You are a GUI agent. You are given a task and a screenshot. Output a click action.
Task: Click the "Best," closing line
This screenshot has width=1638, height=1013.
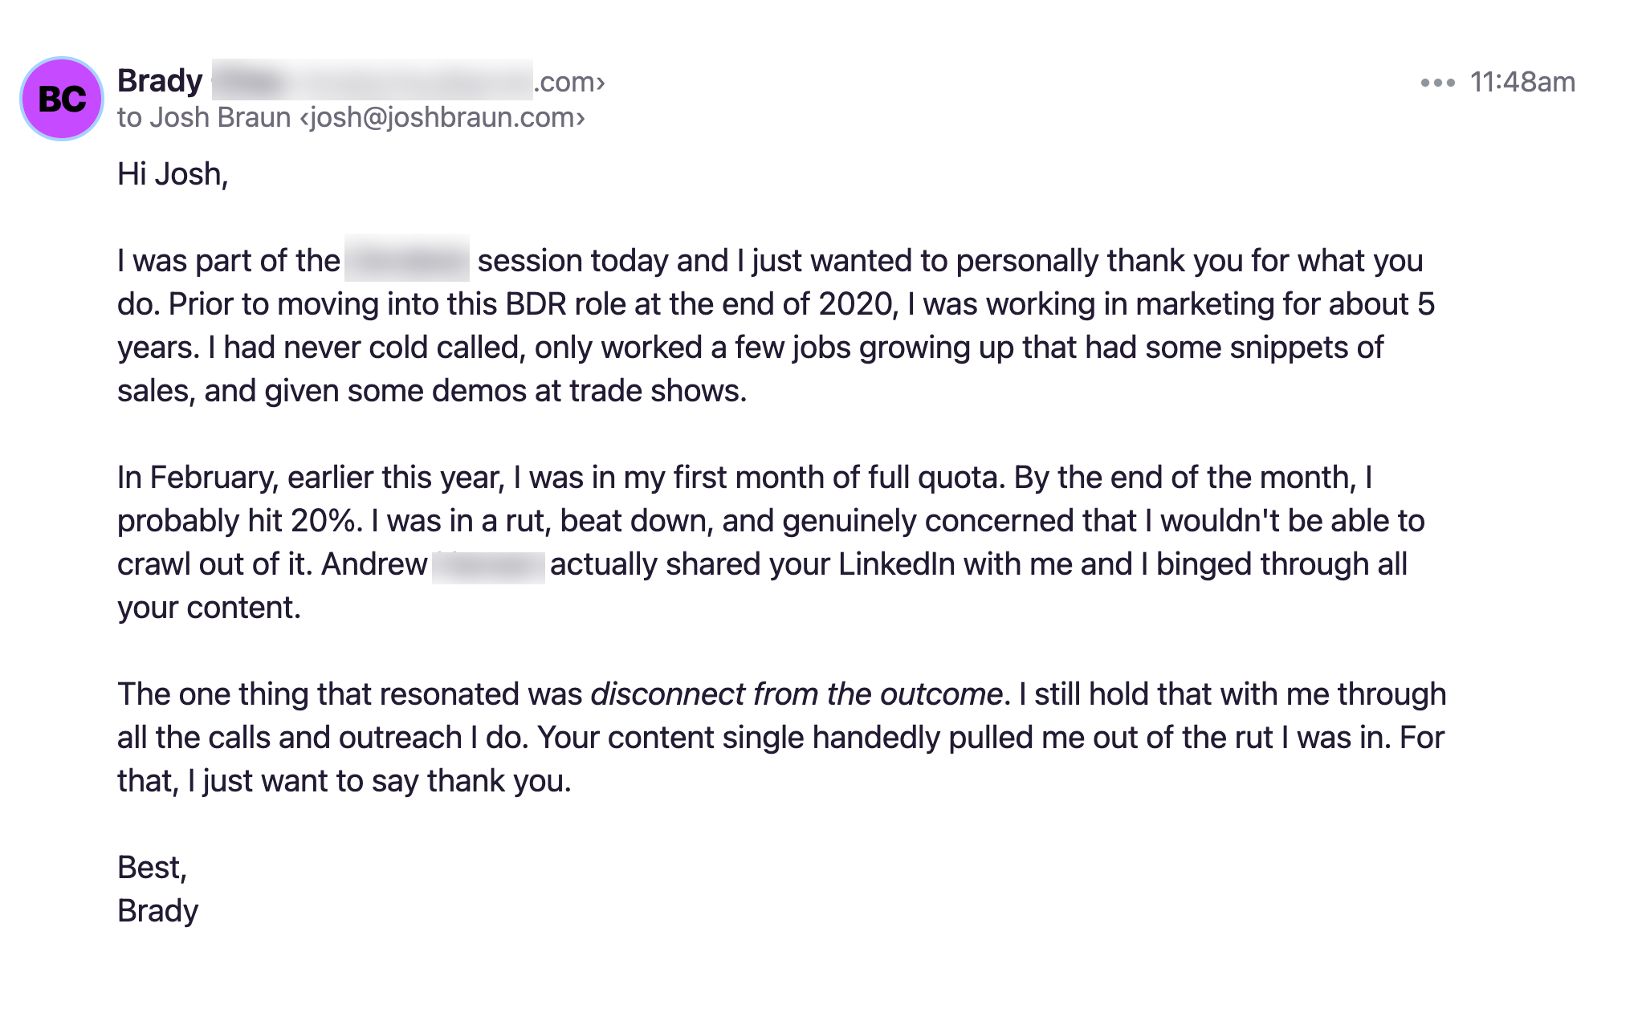pyautogui.click(x=152, y=868)
